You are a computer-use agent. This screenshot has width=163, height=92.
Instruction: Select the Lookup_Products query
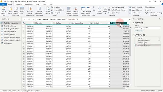click(x=11, y=34)
